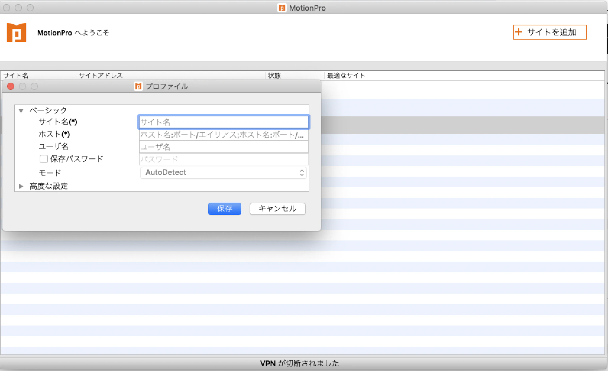Close the プロファイル dialog with the red button
The width and height of the screenshot is (608, 371).
coord(11,86)
